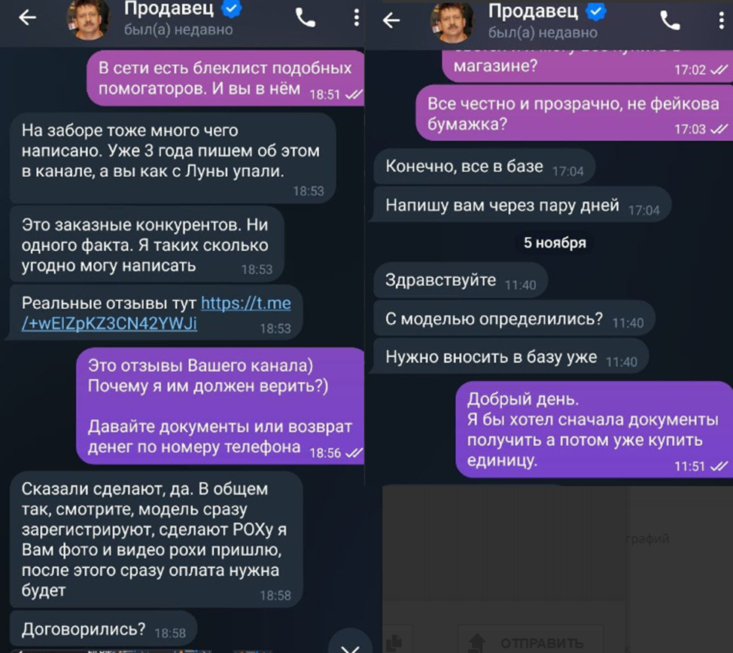
Task: Open Продавец avatar in left chat header
Action: [89, 19]
